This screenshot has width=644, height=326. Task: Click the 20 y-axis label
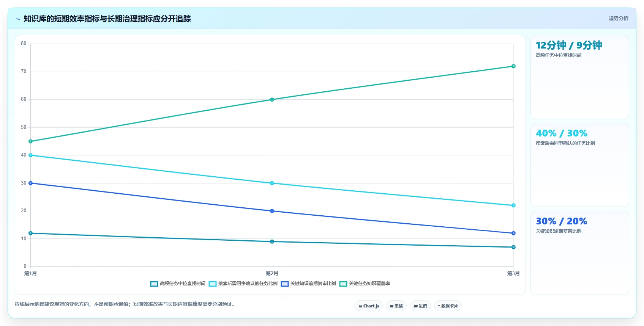coord(24,211)
